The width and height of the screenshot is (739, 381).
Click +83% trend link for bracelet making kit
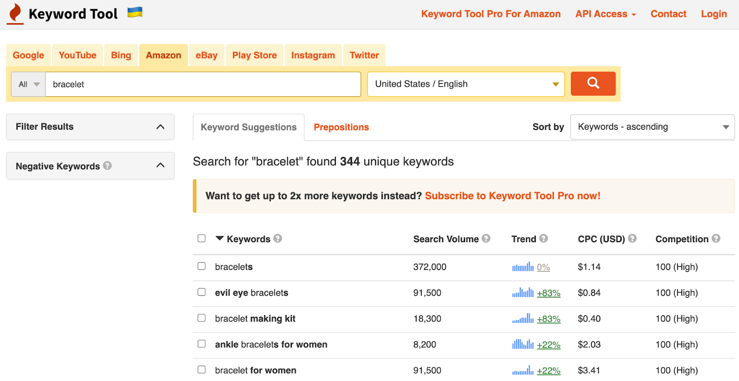[x=549, y=319]
